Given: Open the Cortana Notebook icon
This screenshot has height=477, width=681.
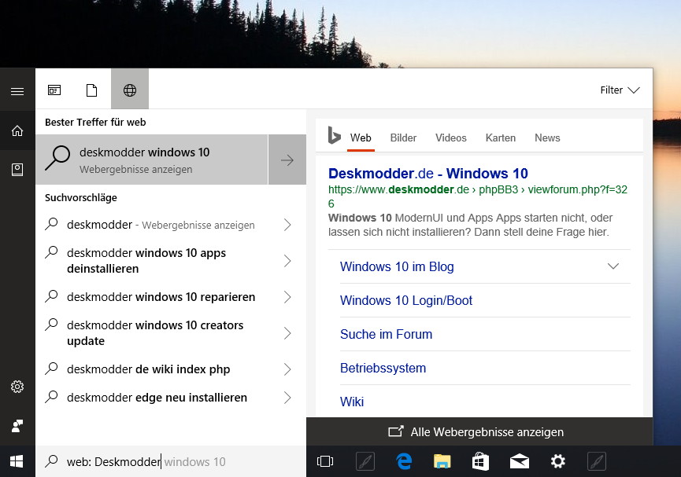Looking at the screenshot, I should pos(17,170).
